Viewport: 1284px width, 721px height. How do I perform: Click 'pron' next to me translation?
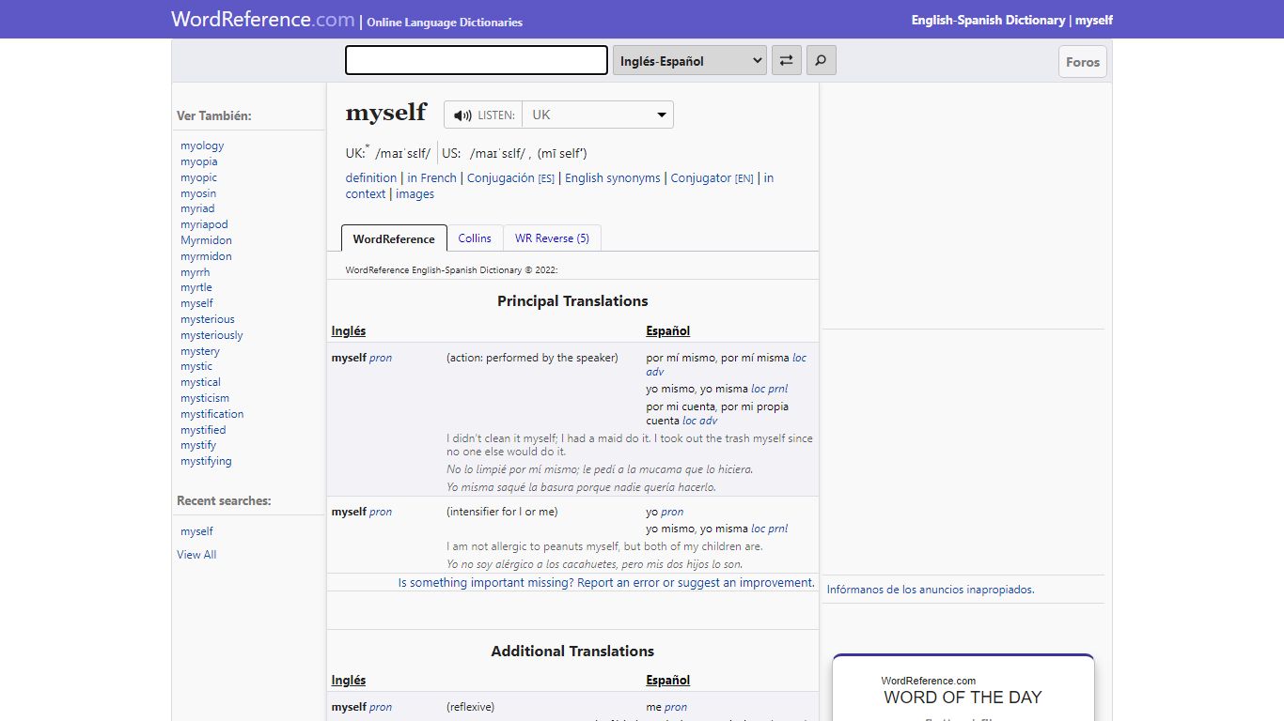click(x=676, y=707)
